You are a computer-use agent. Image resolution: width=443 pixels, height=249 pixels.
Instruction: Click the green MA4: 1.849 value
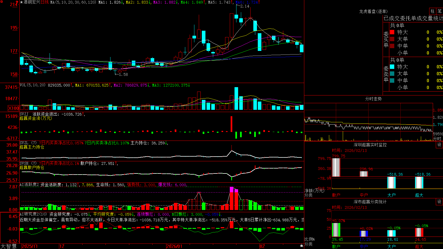pyautogui.click(x=193, y=2)
